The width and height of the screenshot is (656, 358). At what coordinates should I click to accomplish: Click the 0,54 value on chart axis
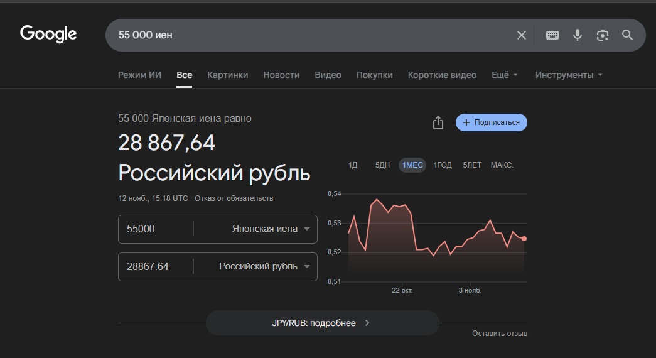[x=334, y=193]
